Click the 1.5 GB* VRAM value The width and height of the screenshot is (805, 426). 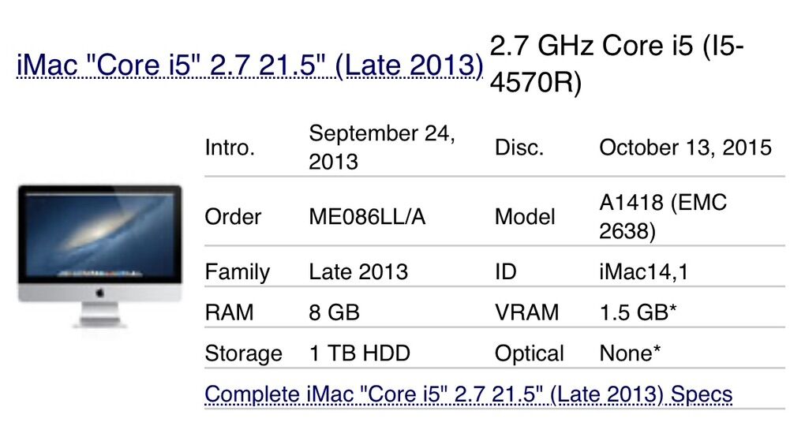tap(638, 312)
